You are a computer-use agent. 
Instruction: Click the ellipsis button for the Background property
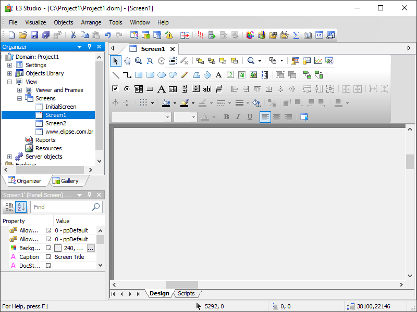coord(90,248)
